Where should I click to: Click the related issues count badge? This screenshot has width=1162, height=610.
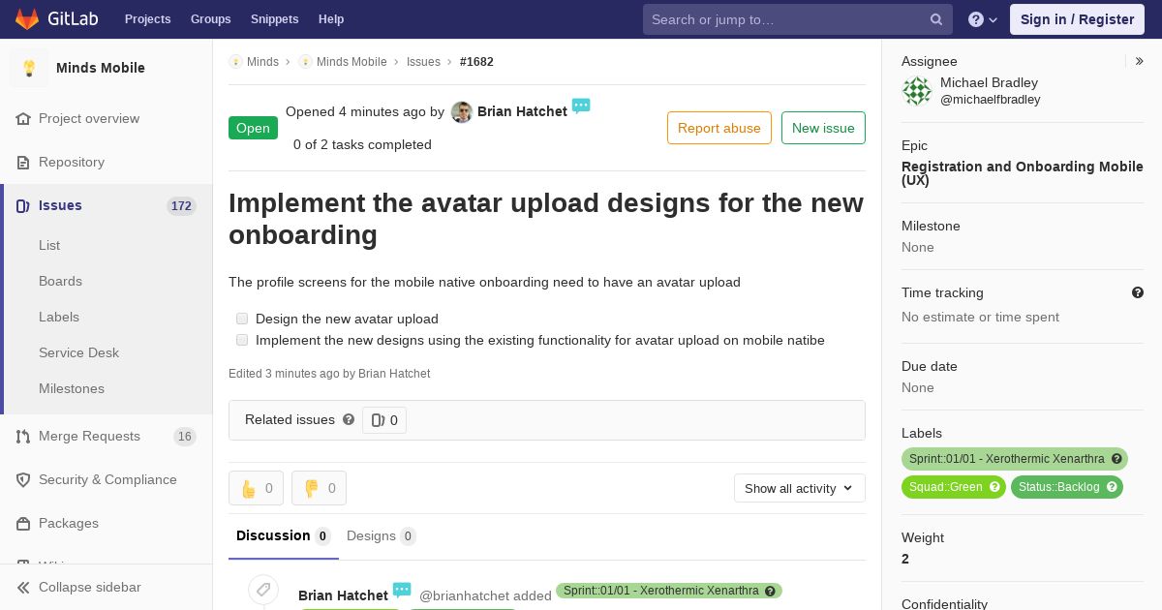[x=384, y=420]
